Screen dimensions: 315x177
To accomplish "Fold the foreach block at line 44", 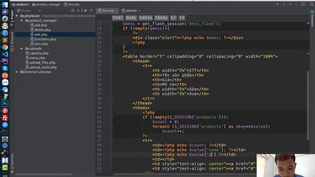I will click(111, 127).
